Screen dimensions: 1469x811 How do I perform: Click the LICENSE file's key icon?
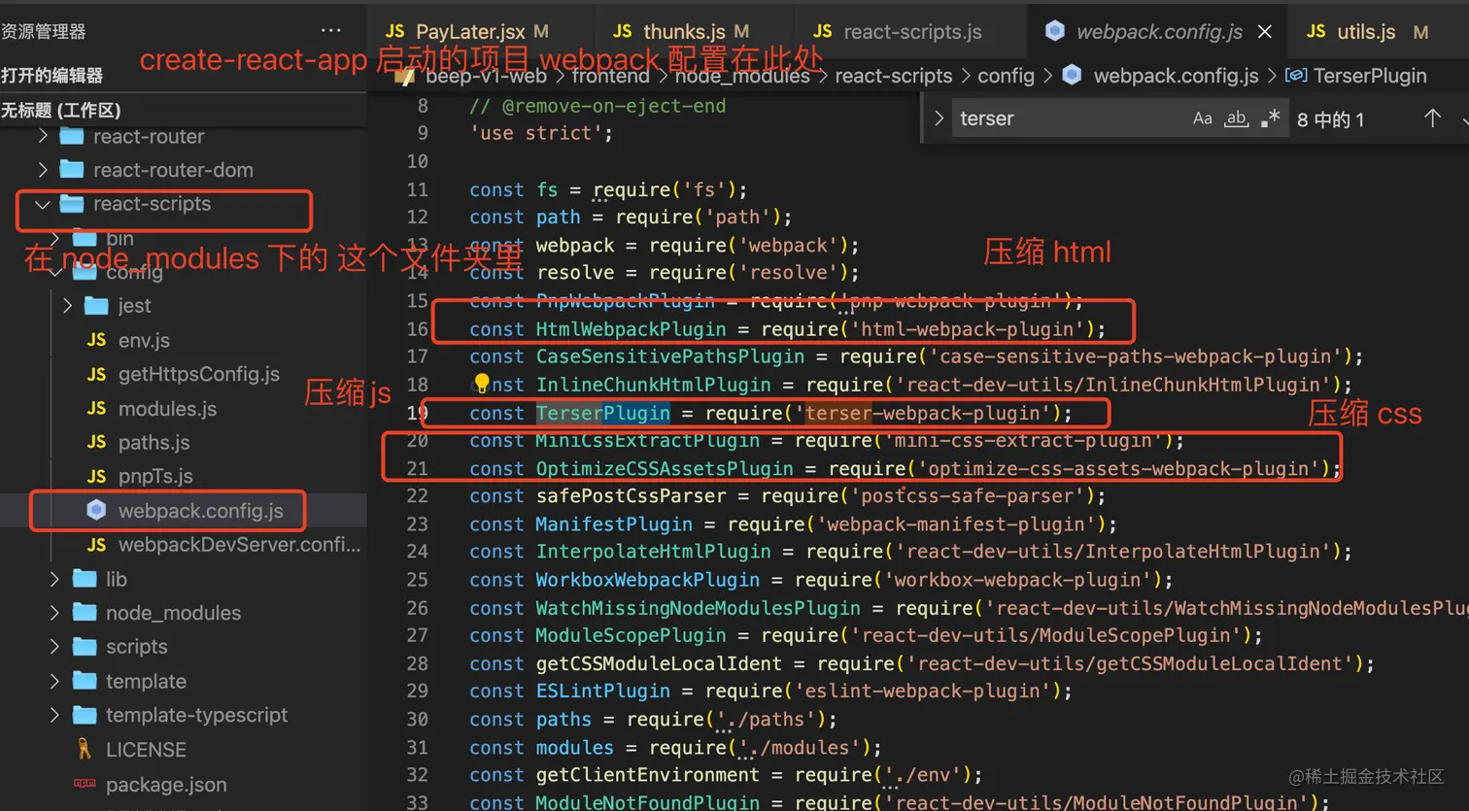85,749
